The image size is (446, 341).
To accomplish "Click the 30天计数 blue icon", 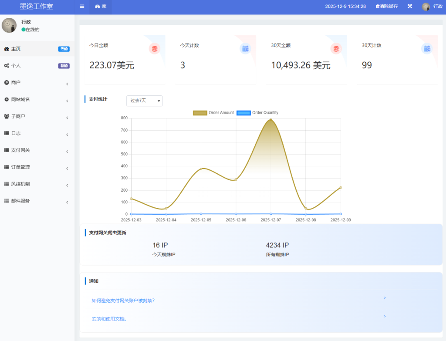I will [x=427, y=49].
